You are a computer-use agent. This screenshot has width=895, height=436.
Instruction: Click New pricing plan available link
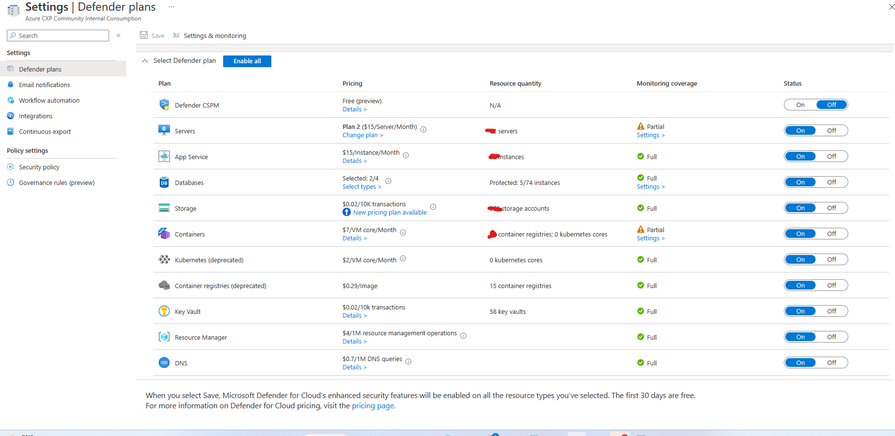coord(390,213)
